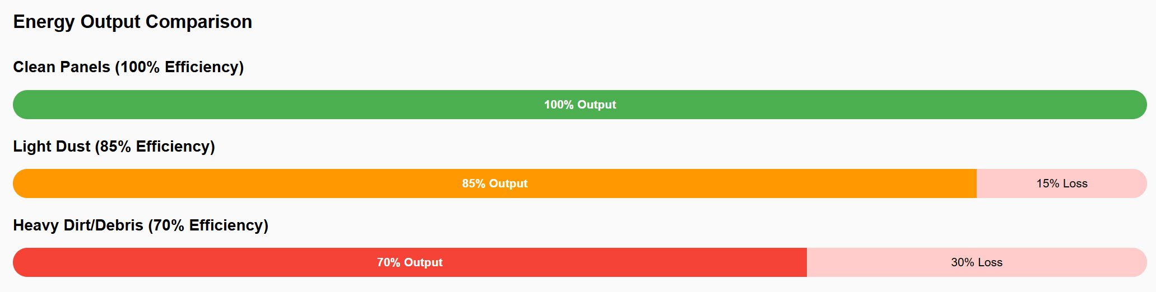Click the 70% Output text
This screenshot has height=292, width=1156.
[410, 262]
